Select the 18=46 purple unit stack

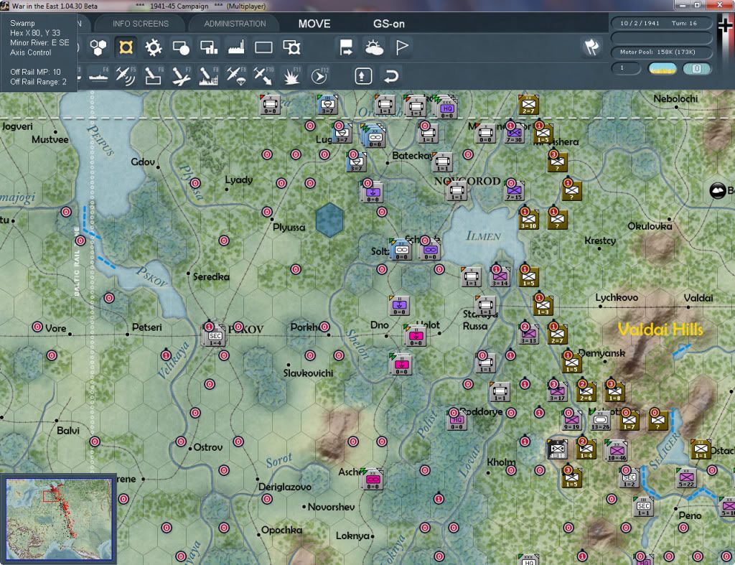pos(616,451)
